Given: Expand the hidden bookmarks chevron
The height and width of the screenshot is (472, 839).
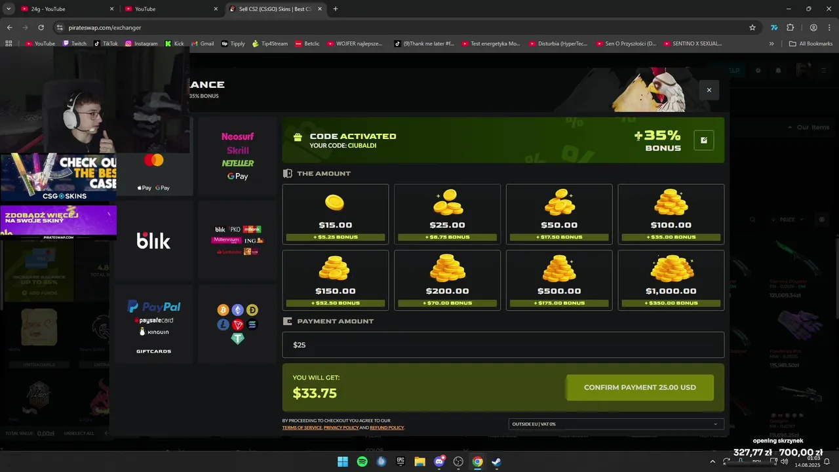Looking at the screenshot, I should (x=771, y=43).
